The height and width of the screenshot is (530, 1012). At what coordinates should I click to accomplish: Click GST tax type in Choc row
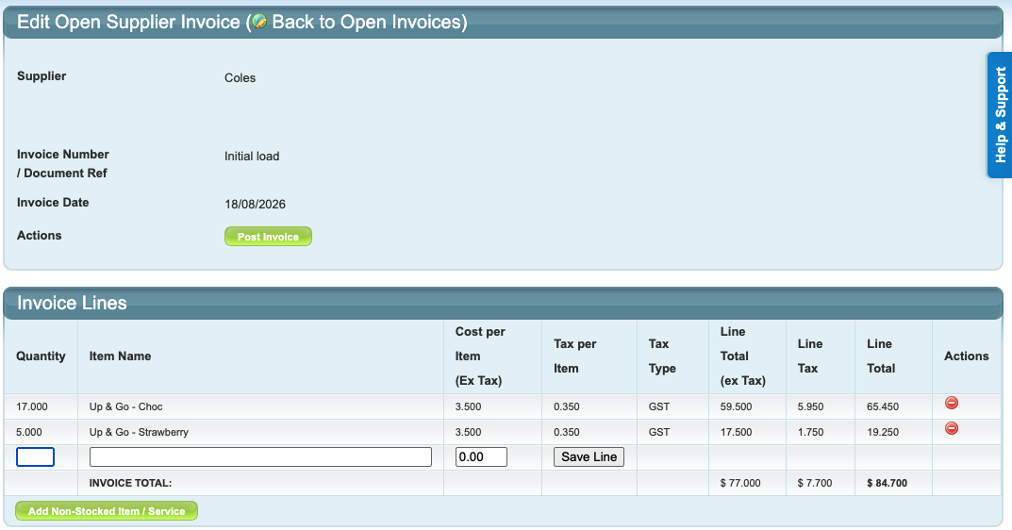pos(659,406)
